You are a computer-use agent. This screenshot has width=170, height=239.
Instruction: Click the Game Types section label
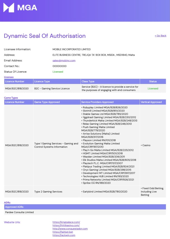coord(11,98)
